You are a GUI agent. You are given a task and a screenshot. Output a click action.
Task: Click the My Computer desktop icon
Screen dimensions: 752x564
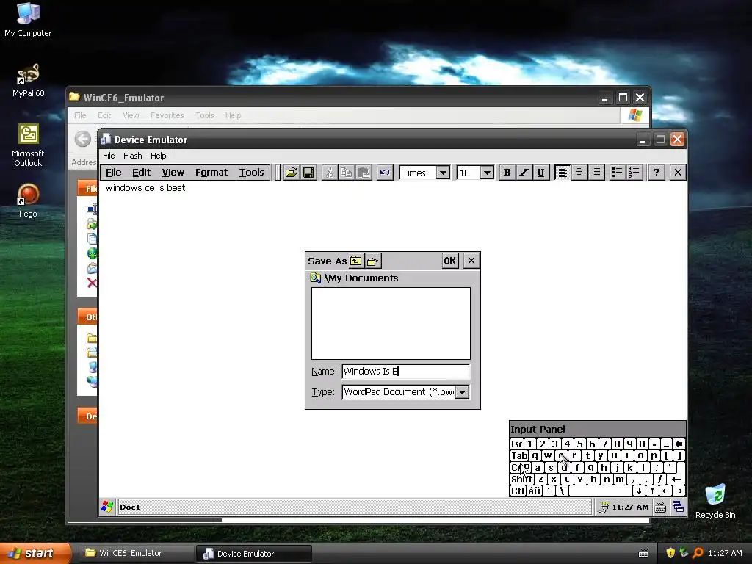click(28, 20)
